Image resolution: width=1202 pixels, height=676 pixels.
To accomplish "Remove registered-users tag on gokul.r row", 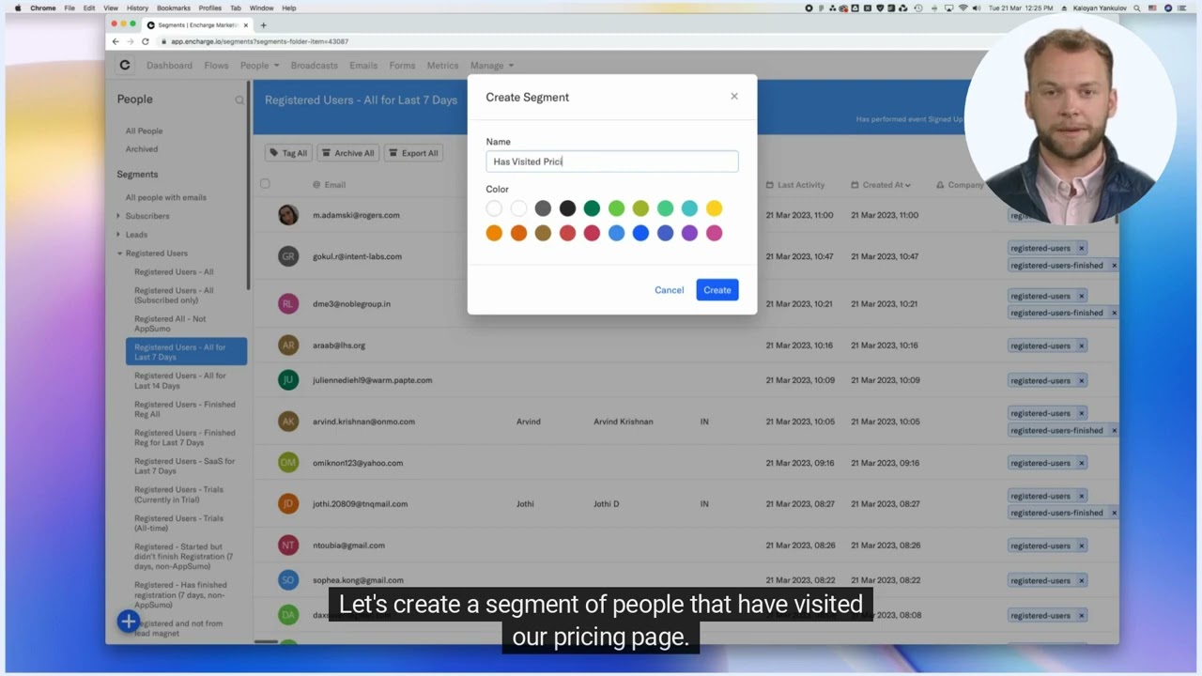I will coord(1081,248).
